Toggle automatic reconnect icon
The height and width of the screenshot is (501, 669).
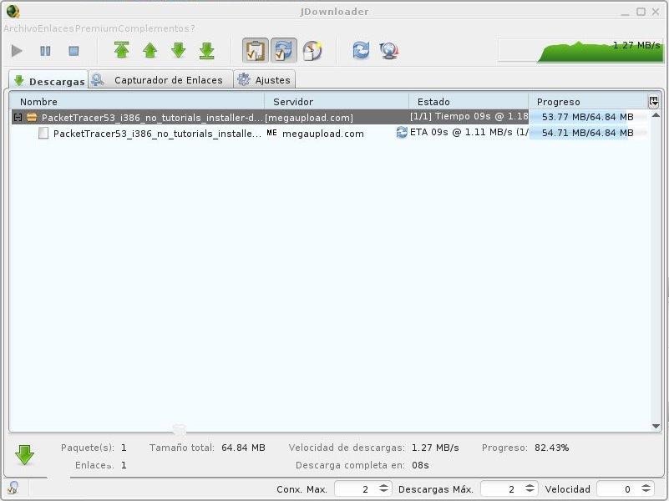284,50
